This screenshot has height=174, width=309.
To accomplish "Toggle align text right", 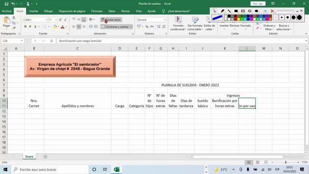I will pos(84,27).
